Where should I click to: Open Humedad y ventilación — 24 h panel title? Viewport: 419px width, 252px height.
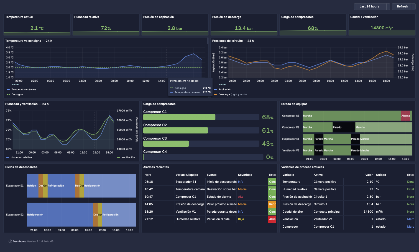coord(27,104)
